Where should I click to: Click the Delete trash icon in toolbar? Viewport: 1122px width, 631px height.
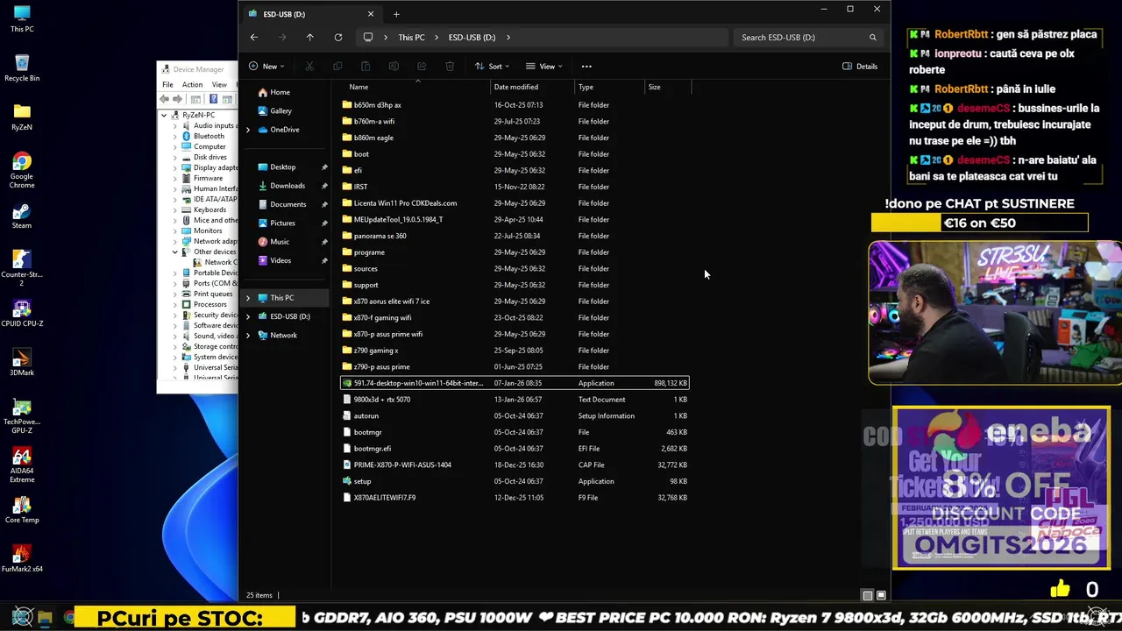pos(450,67)
